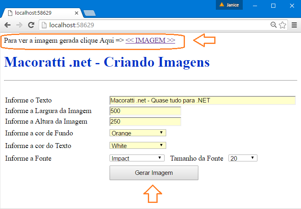Click the label Informe a Altura da Imagem
301x209 pixels.
pos(46,122)
